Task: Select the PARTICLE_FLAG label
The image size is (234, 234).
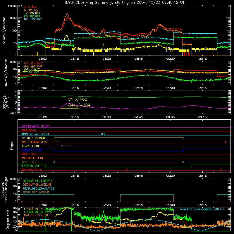Action: (x=33, y=158)
